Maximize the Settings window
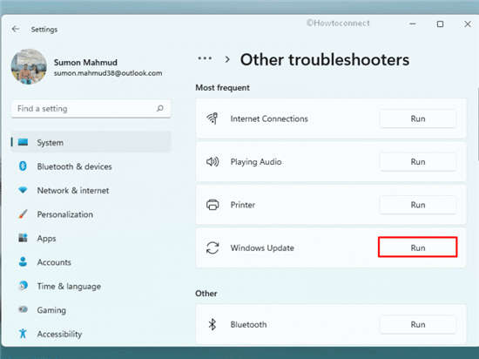The width and height of the screenshot is (479, 359). pyautogui.click(x=440, y=24)
